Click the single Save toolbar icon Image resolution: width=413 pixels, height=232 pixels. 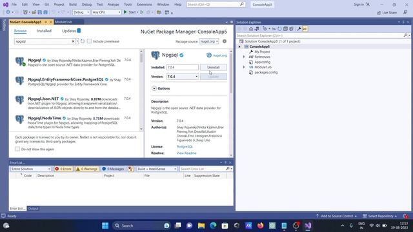pos(39,12)
